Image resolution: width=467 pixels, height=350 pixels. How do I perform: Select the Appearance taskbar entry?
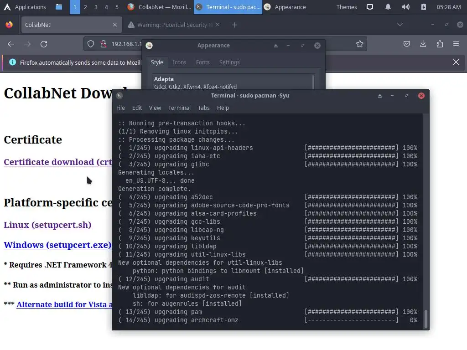tap(285, 7)
